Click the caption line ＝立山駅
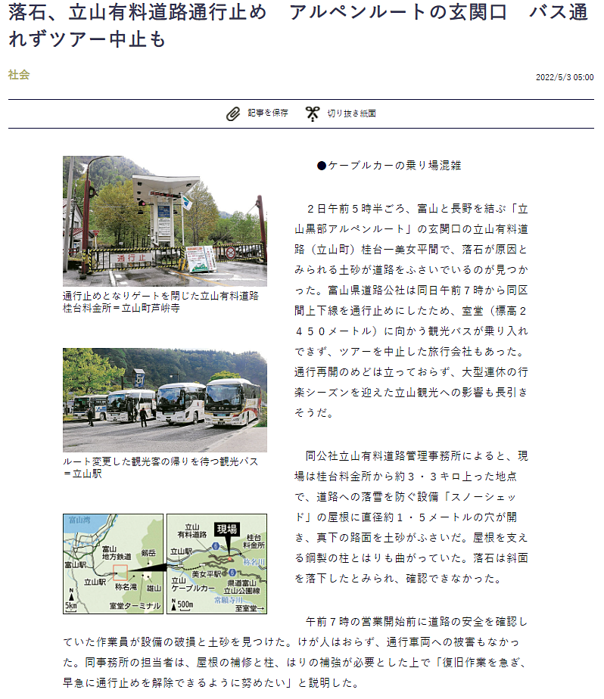Image resolution: width=604 pixels, height=699 pixels. [83, 474]
